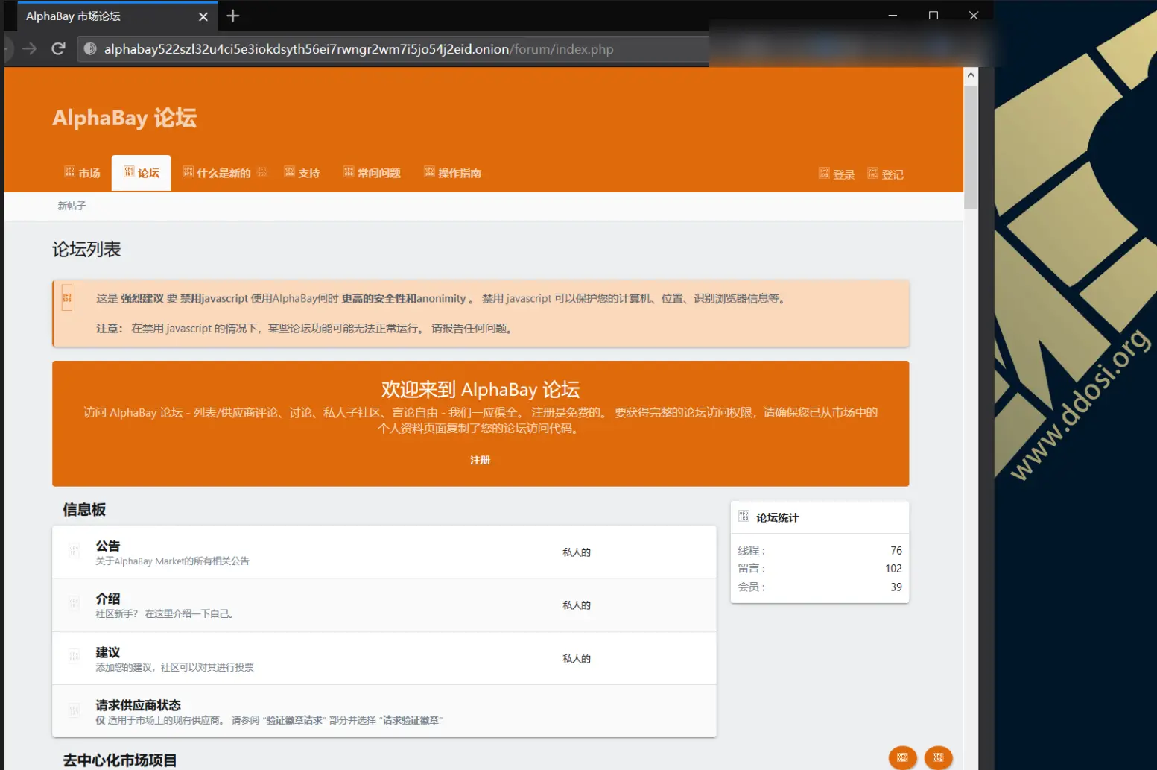Click the 登录 login link

coord(837,174)
